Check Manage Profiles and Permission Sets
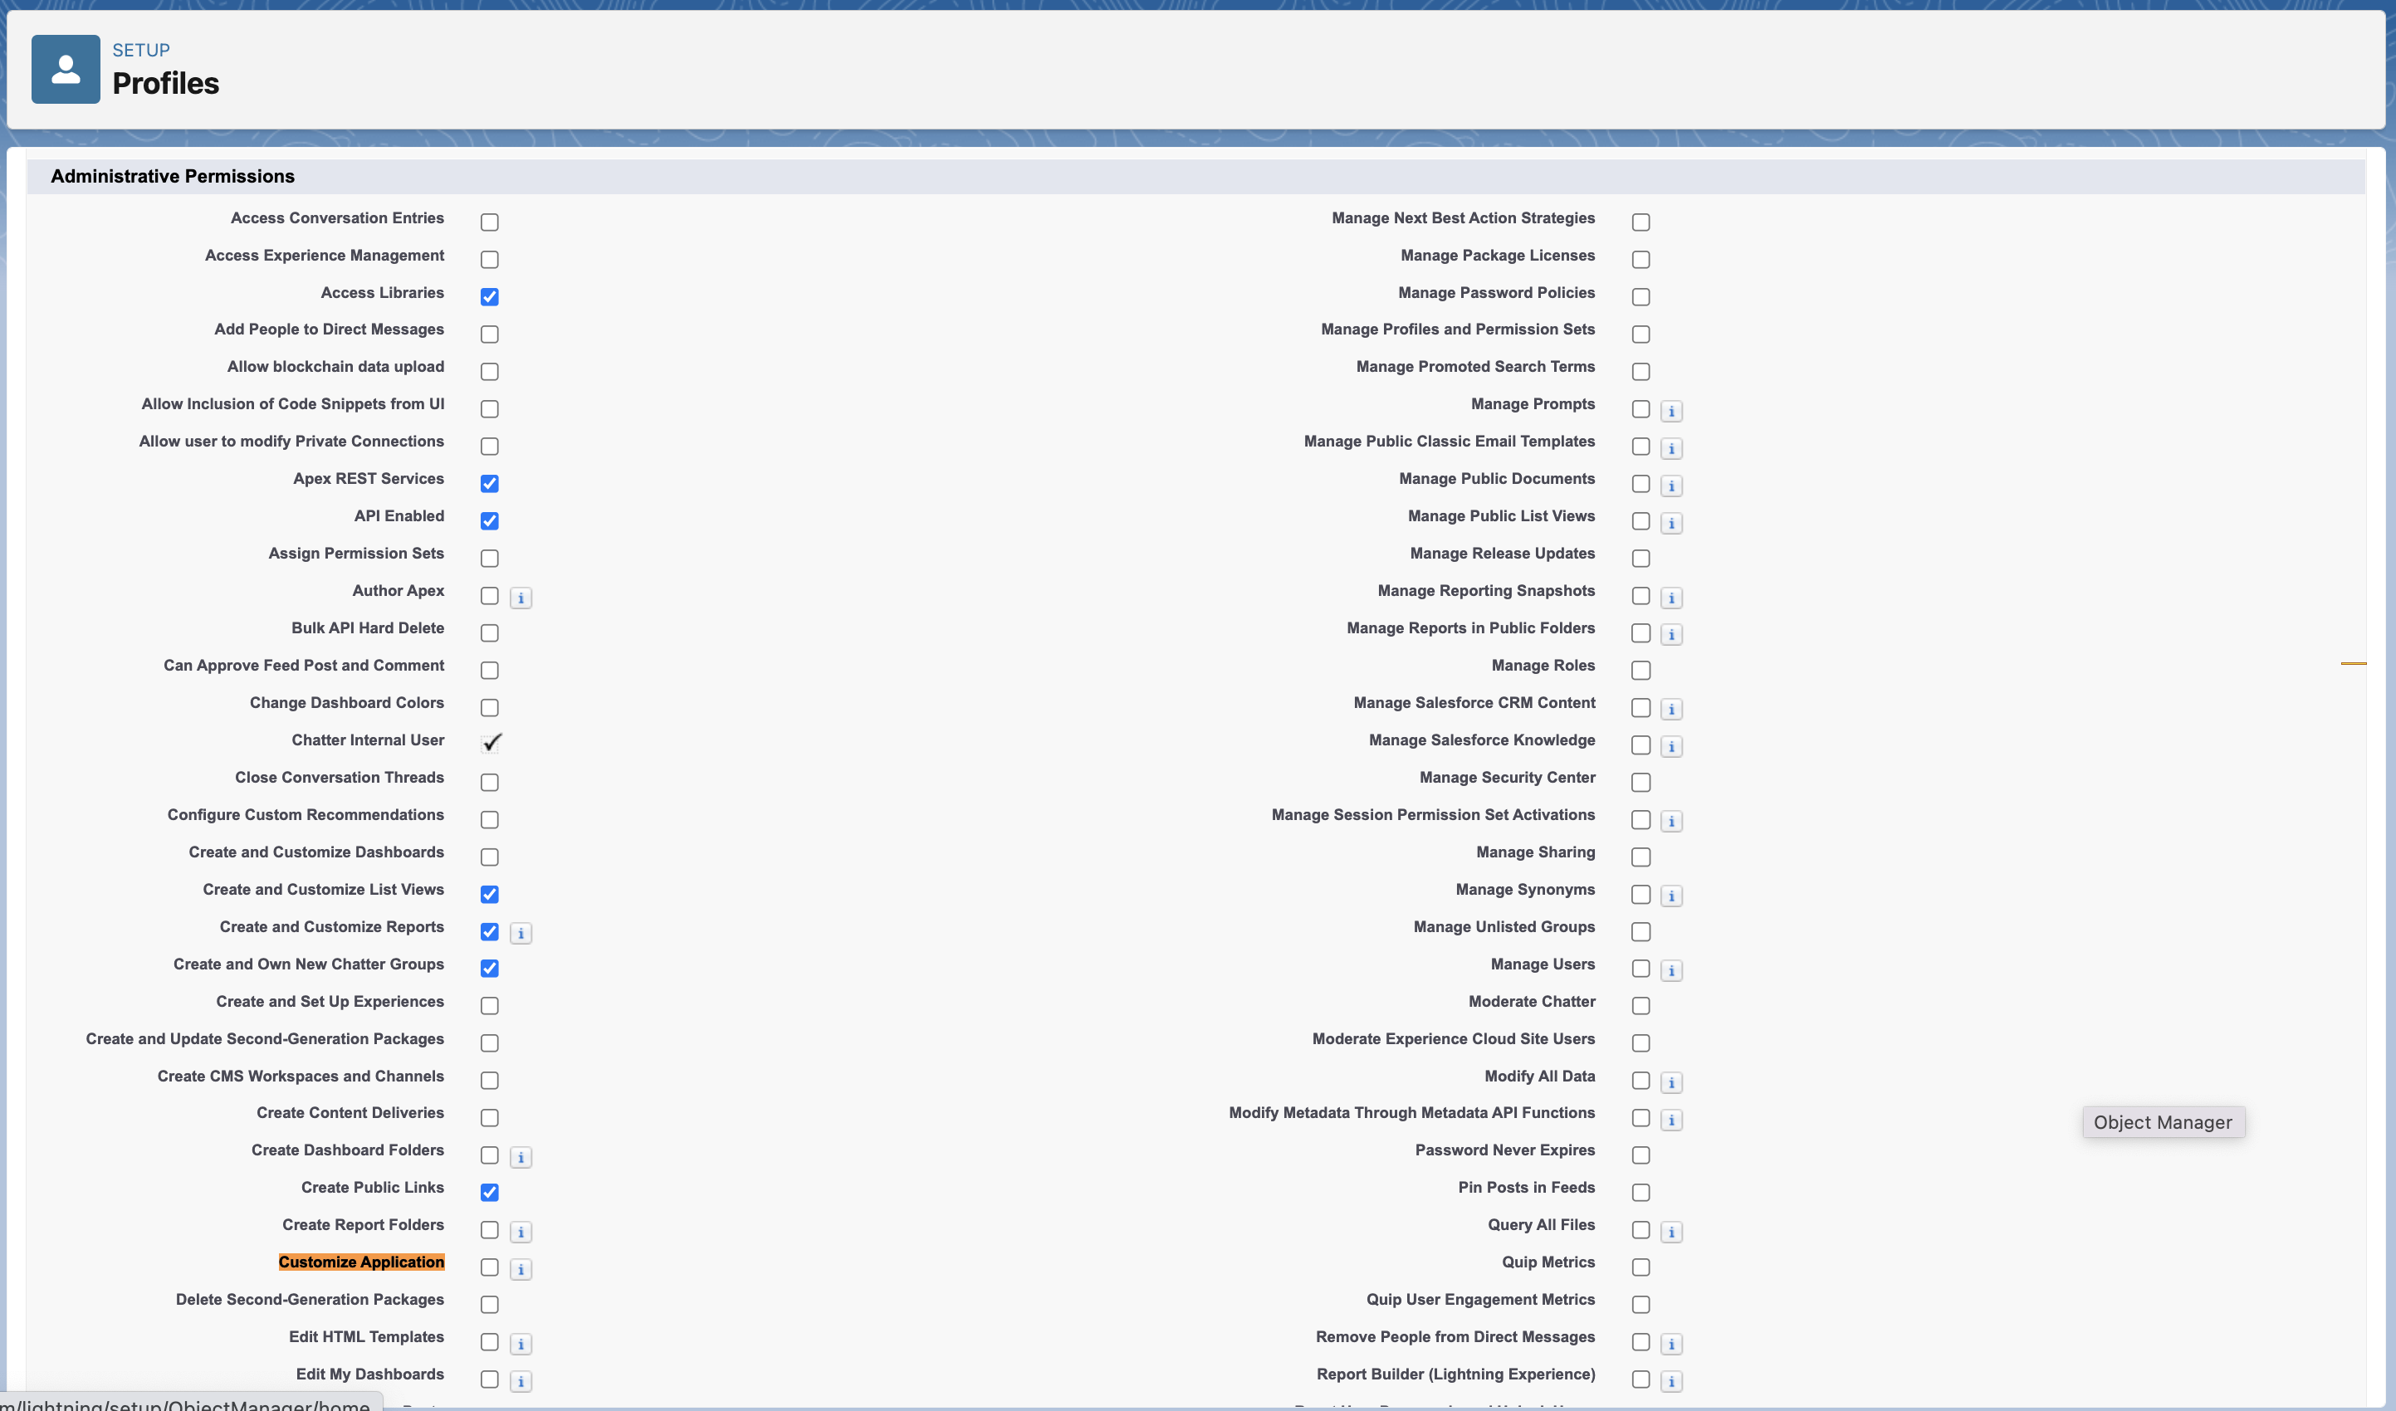This screenshot has height=1411, width=2396. 1641,334
